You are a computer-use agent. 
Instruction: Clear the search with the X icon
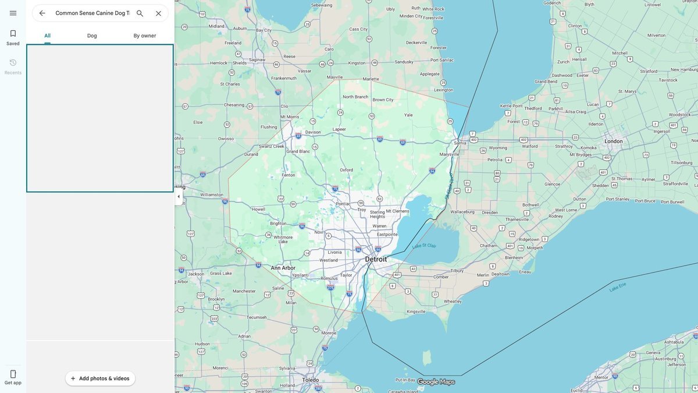[x=158, y=13]
